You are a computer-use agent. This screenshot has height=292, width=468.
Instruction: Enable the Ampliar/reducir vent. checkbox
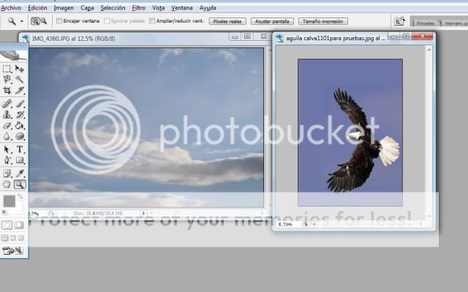click(x=152, y=21)
